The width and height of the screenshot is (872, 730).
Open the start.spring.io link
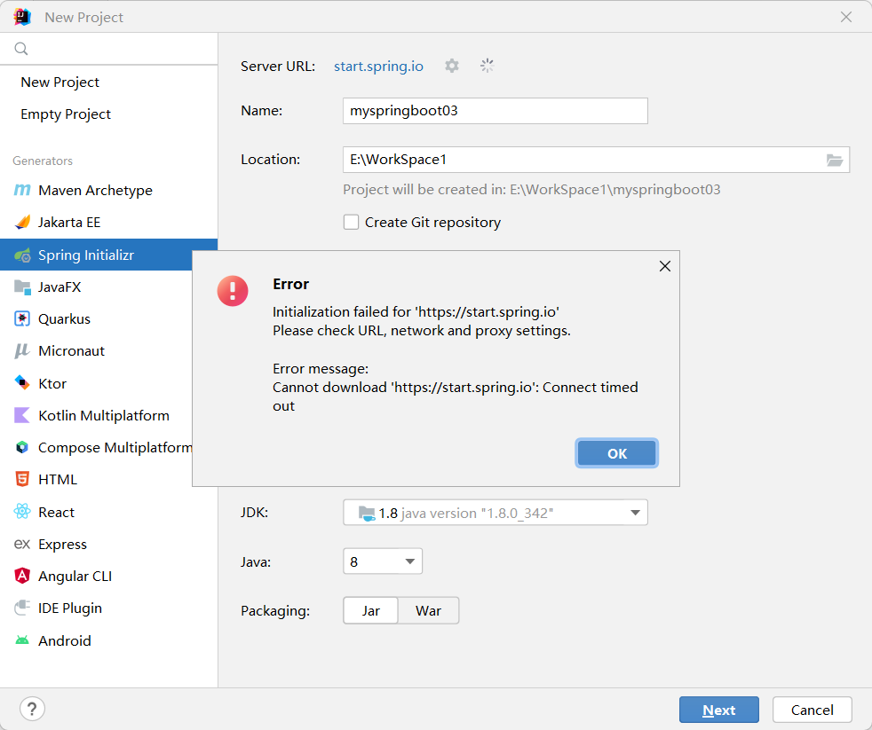pos(378,67)
